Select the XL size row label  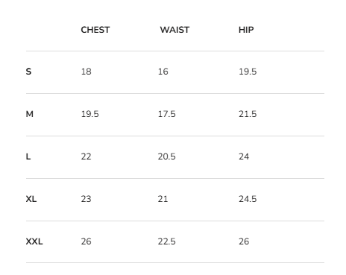[31, 199]
